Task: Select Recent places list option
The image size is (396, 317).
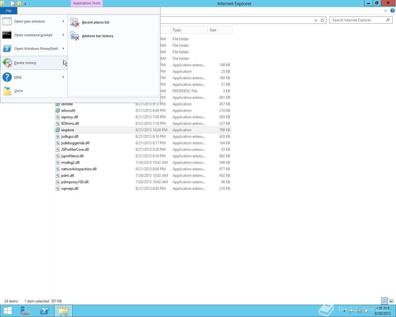Action: 113,22
